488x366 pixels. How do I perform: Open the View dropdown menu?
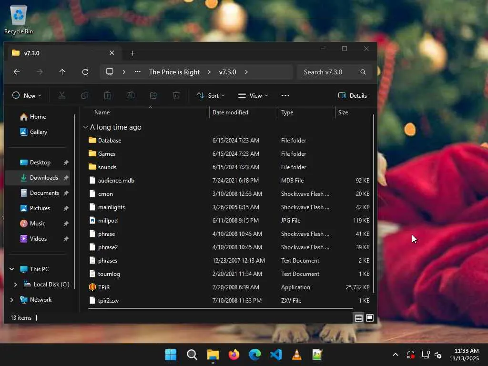(x=253, y=95)
